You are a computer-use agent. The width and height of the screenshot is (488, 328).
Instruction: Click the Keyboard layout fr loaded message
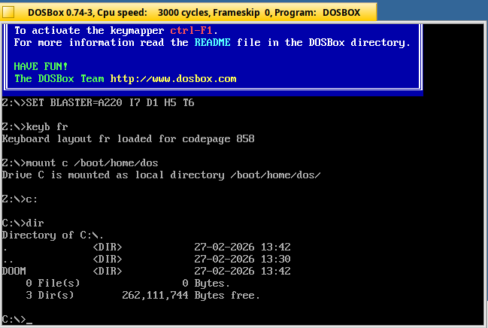point(128,138)
